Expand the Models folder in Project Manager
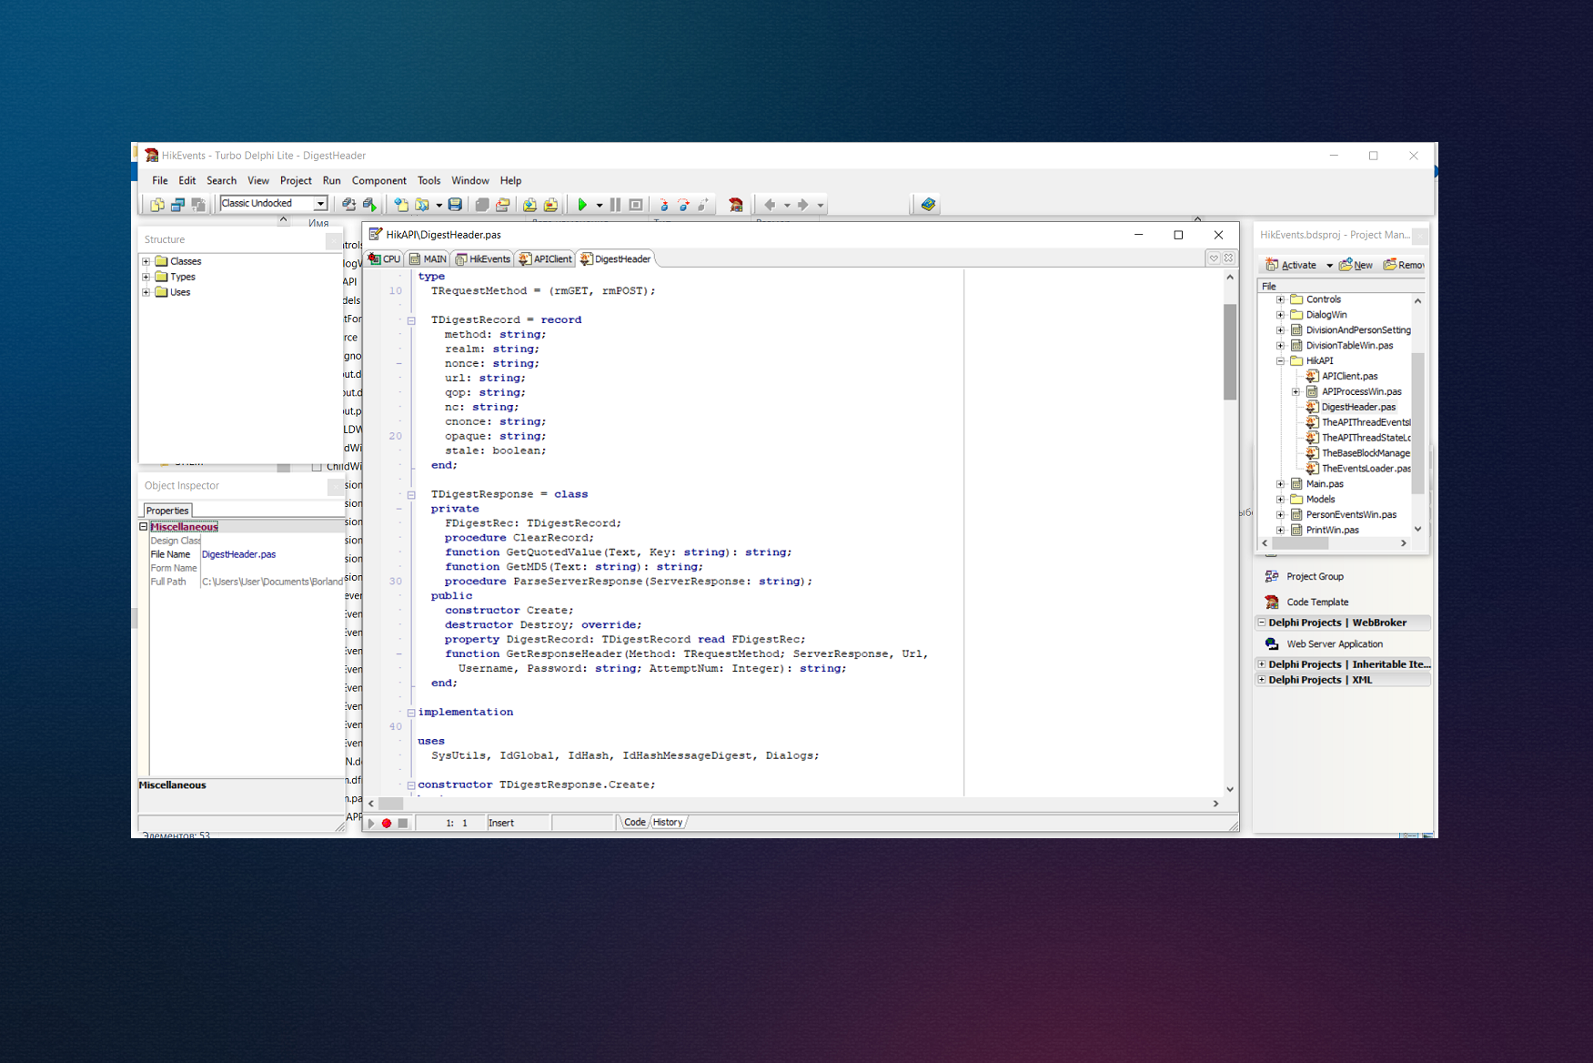The height and width of the screenshot is (1063, 1593). pos(1280,499)
